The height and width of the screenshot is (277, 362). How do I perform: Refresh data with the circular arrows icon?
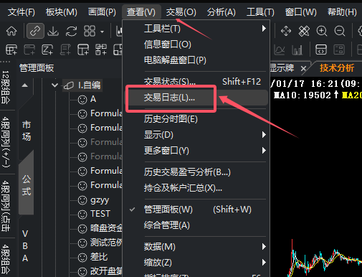pyautogui.click(x=72, y=31)
